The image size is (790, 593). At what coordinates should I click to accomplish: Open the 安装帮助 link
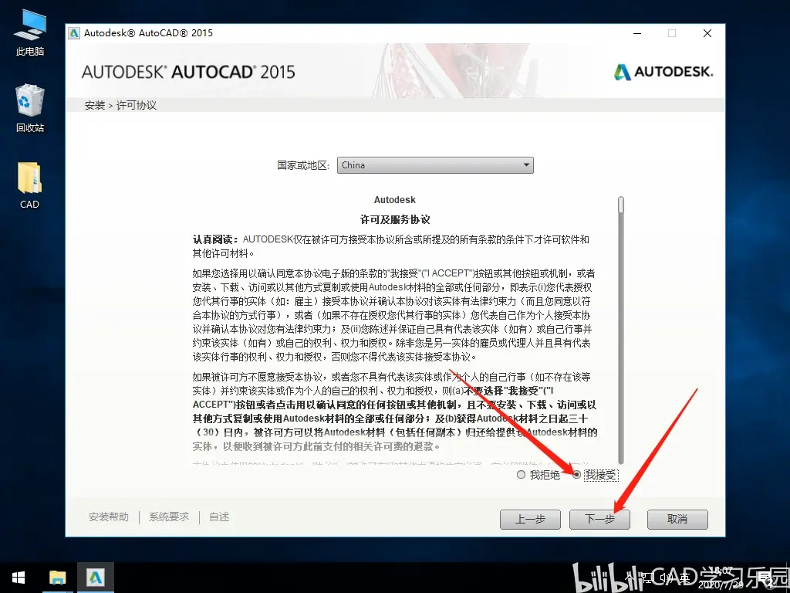[x=108, y=517]
